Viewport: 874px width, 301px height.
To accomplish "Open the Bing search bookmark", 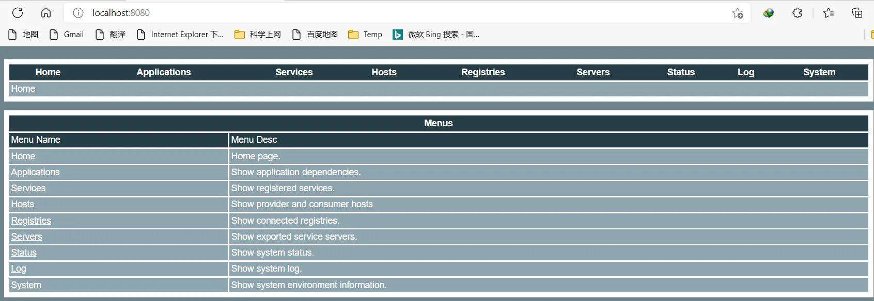I will click(436, 35).
